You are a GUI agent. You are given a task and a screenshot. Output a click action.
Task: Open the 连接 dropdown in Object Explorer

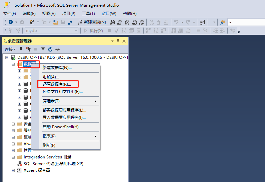[10, 49]
